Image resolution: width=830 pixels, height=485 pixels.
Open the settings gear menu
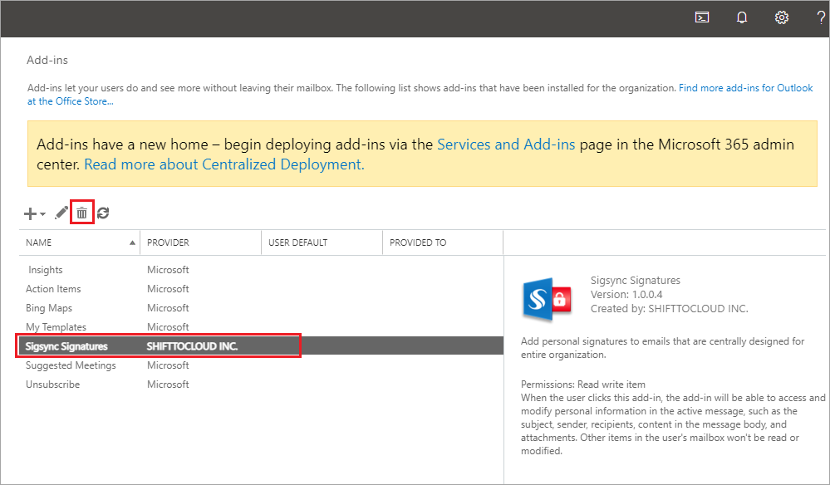[x=781, y=17]
